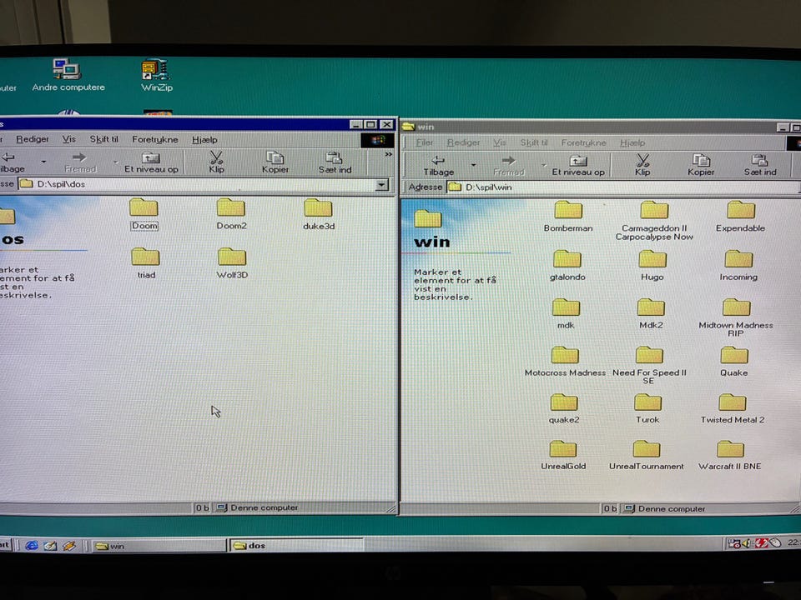
Task: Click the volume speaker tray icon
Action: (747, 543)
